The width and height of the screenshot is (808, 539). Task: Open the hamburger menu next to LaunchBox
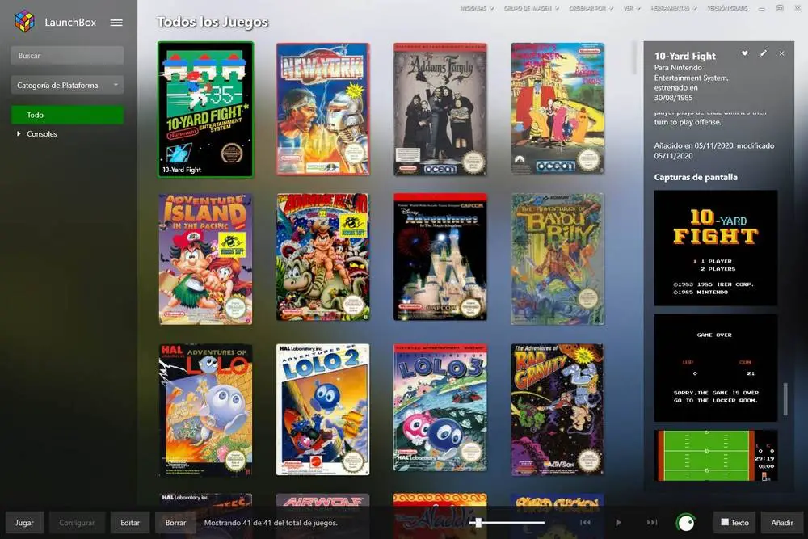pyautogui.click(x=116, y=22)
